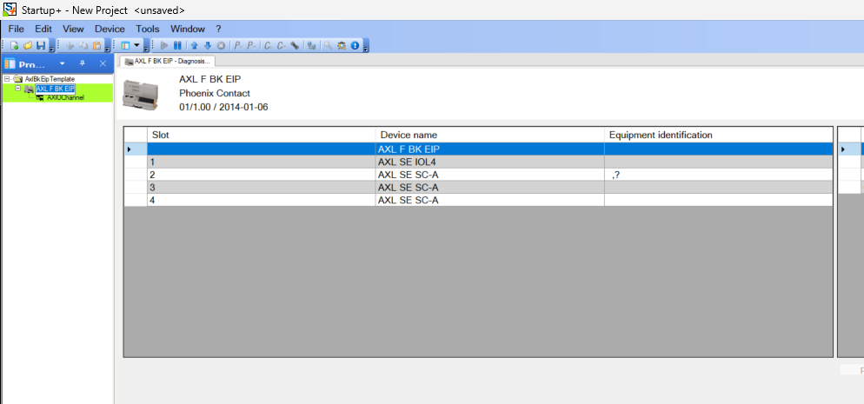The height and width of the screenshot is (404, 864).
Task: Click the row selector of slot 3
Action: pos(136,188)
